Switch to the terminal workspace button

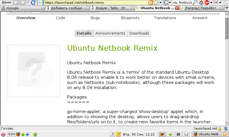point(178,134)
